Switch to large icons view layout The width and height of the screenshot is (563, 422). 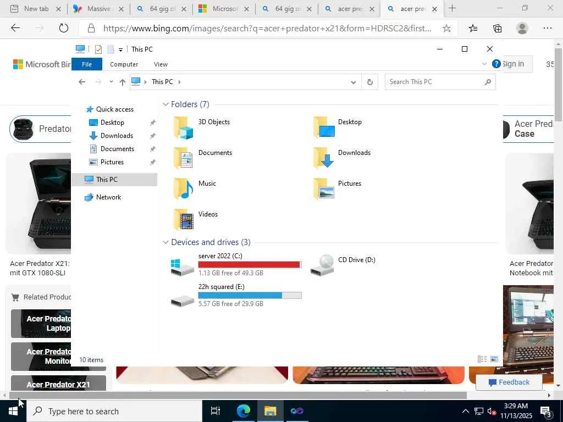[494, 359]
